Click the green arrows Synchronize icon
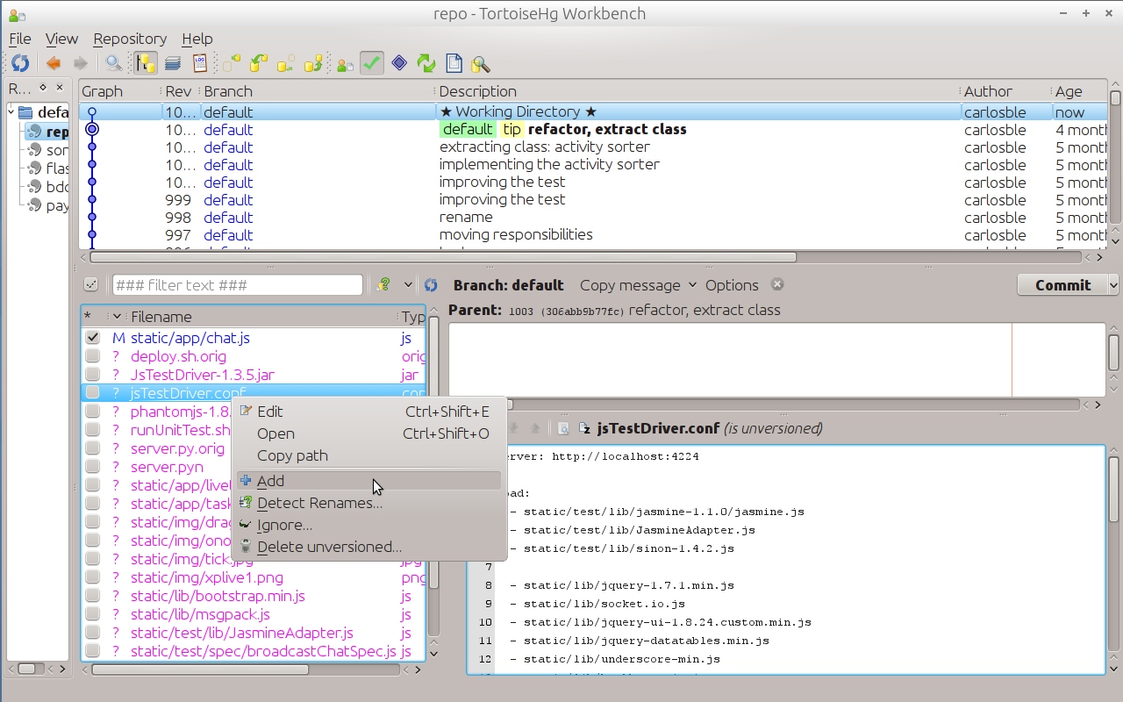Image resolution: width=1123 pixels, height=702 pixels. coord(426,63)
